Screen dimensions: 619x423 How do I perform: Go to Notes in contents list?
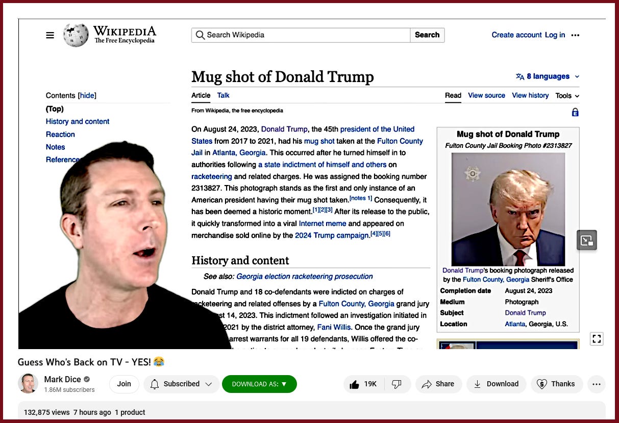56,147
